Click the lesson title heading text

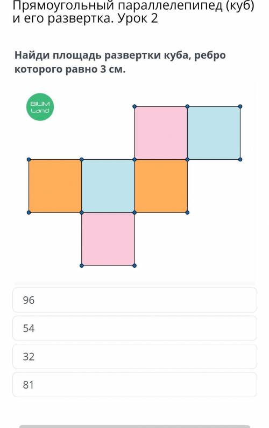tap(133, 12)
